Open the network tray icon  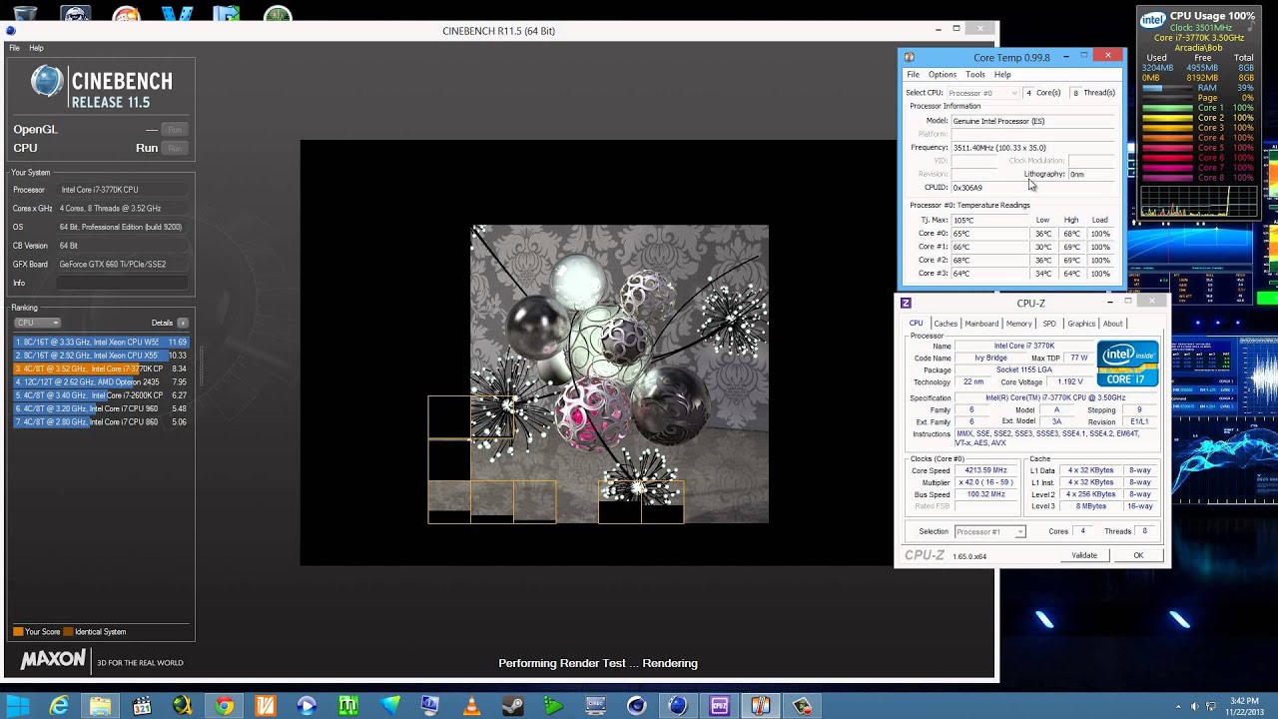coord(1211,707)
